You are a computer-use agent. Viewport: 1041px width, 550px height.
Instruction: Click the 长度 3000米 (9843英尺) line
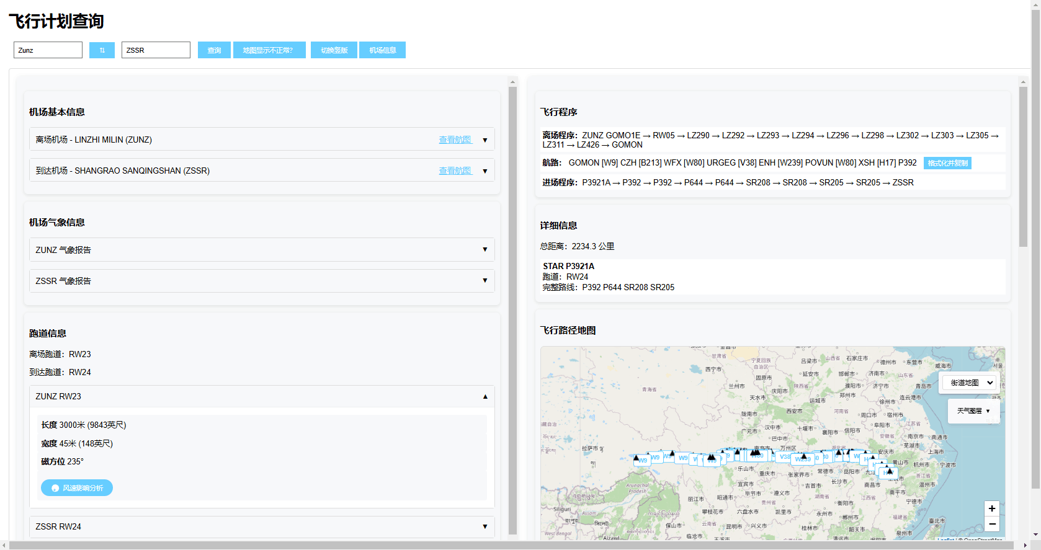[84, 425]
